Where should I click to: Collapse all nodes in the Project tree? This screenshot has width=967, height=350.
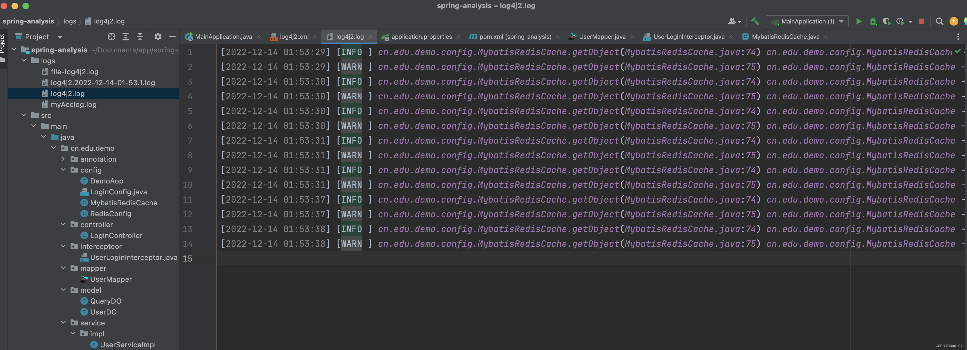pyautogui.click(x=140, y=37)
